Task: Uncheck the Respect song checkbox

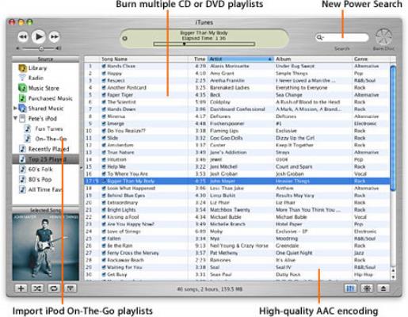Action: (104, 80)
